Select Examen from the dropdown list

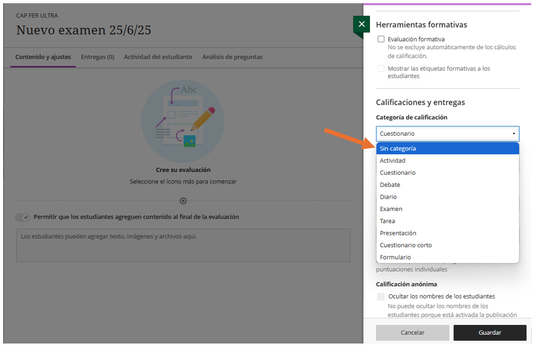(448, 209)
